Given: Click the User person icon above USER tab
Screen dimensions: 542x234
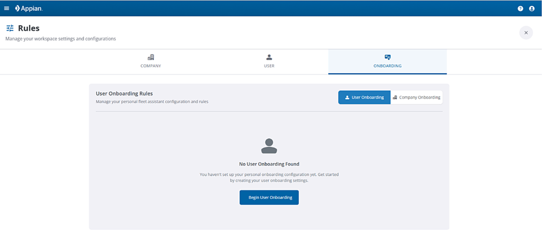Looking at the screenshot, I should coord(269,57).
